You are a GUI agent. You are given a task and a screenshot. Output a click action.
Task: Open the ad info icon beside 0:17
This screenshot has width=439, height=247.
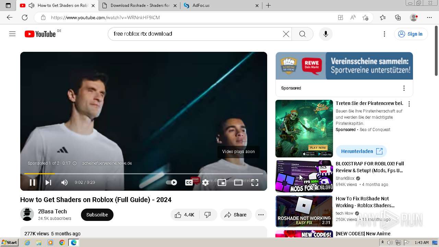point(74,163)
